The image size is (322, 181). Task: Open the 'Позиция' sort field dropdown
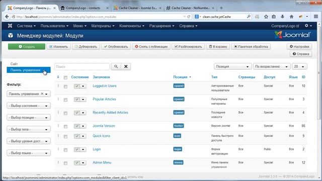[x=232, y=66]
